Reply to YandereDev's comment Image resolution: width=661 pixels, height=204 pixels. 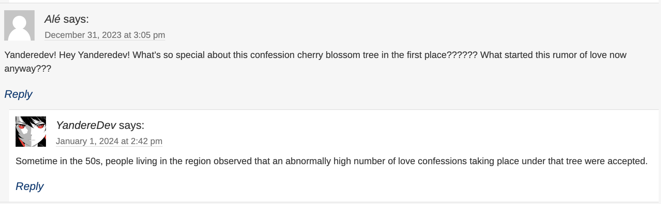pyautogui.click(x=30, y=186)
